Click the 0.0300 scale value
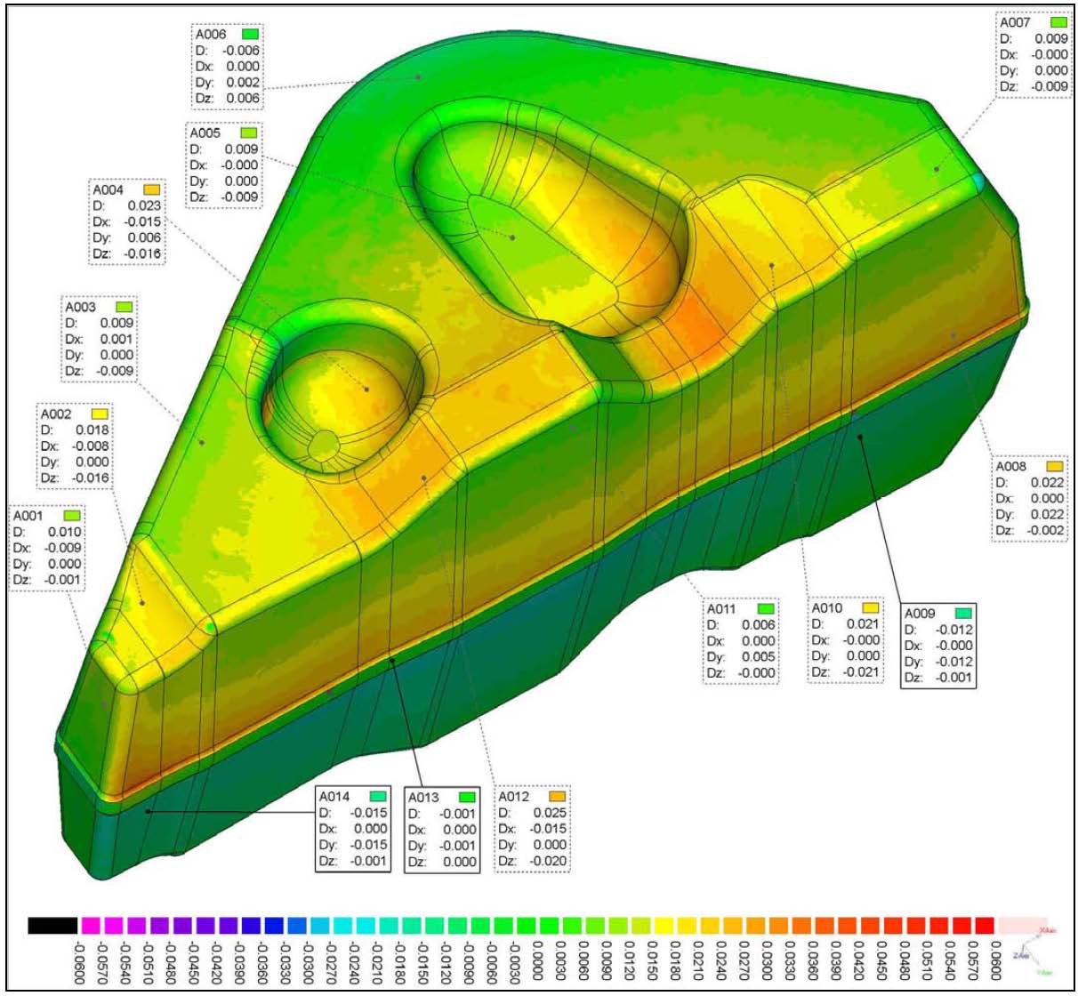Viewport: 1078px width, 996px height. click(x=768, y=960)
